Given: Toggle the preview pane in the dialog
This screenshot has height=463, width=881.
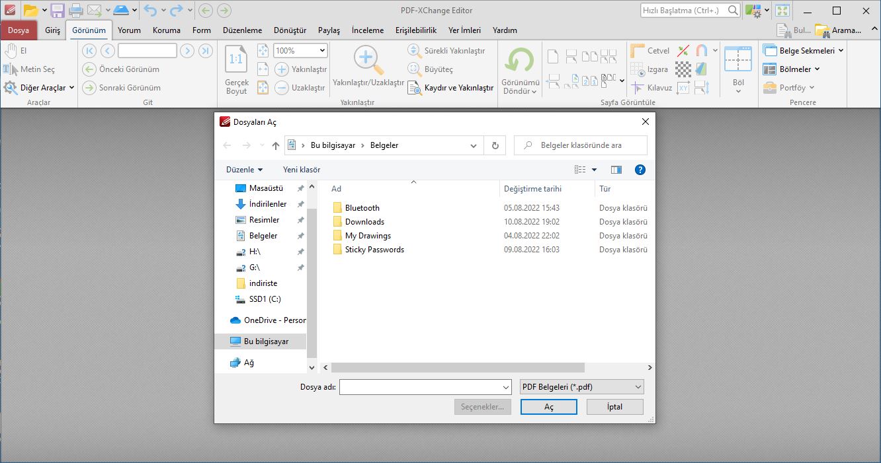Looking at the screenshot, I should [616, 170].
